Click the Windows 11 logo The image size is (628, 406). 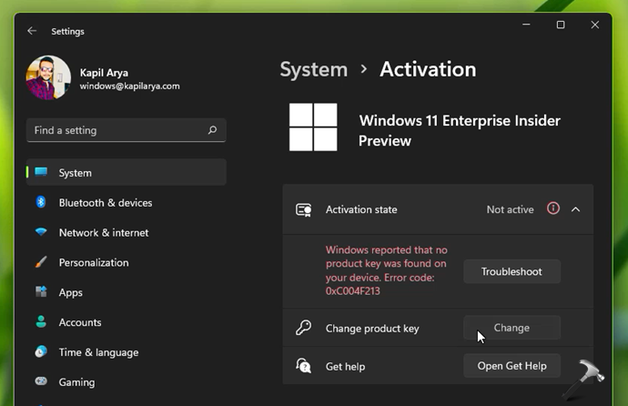(x=313, y=127)
